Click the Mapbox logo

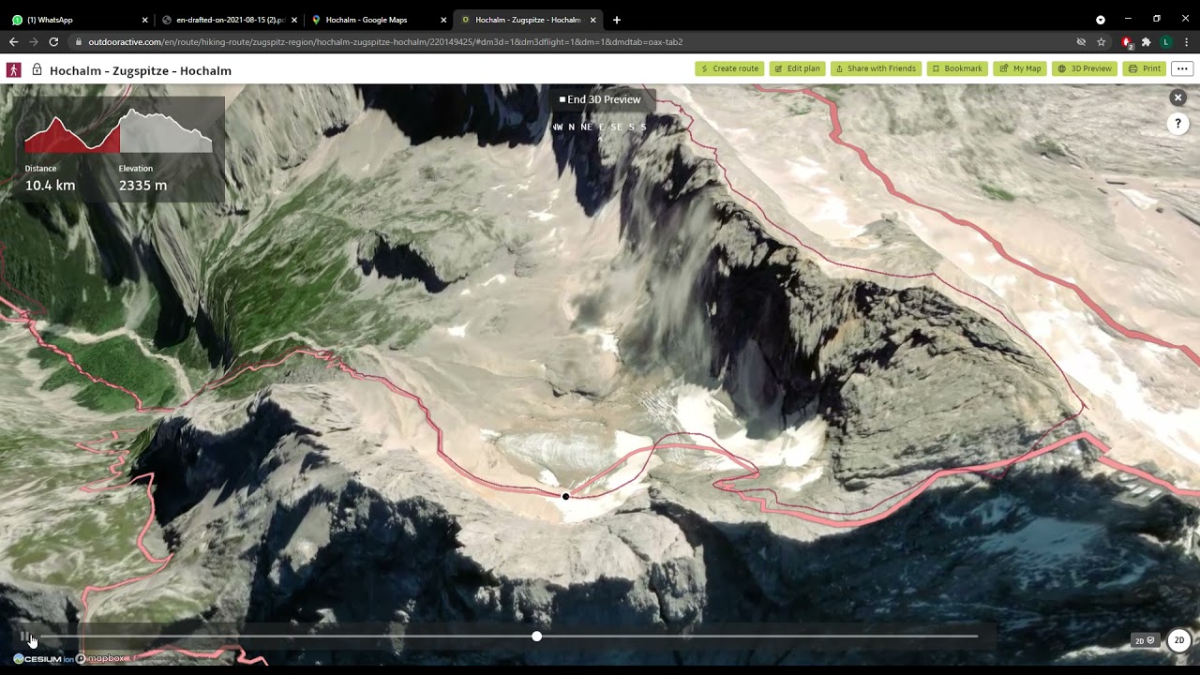click(99, 659)
